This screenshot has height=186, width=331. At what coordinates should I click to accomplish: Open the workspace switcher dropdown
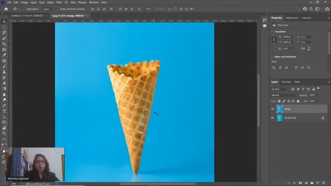coord(318,9)
